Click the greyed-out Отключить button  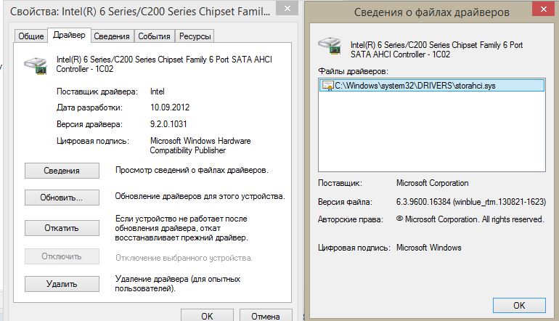61,256
